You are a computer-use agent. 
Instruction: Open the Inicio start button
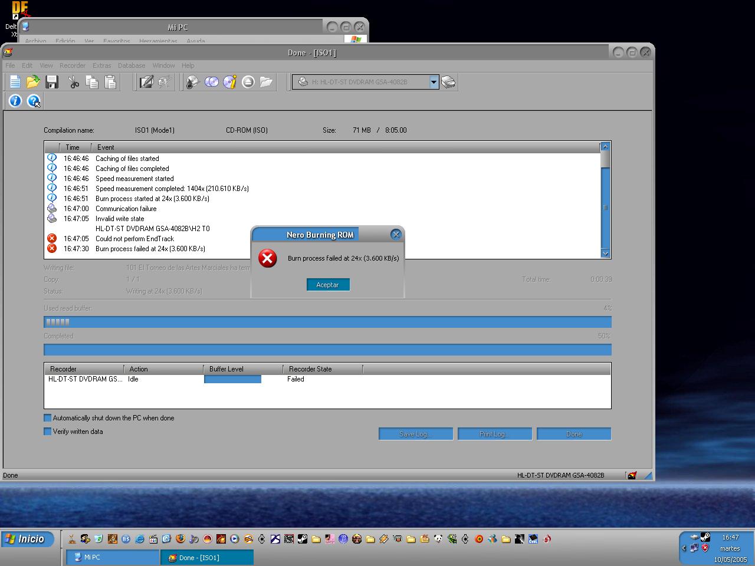27,539
